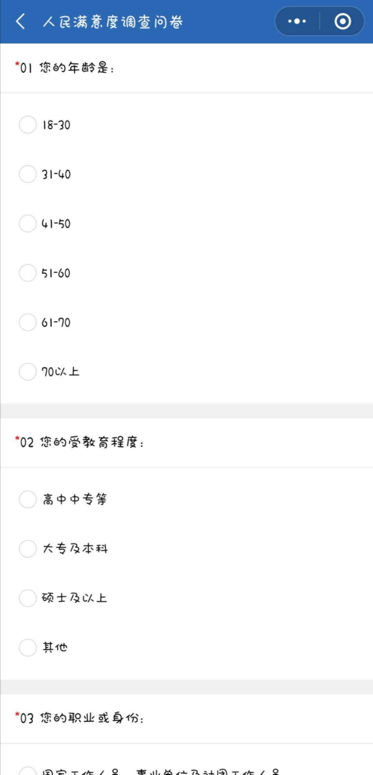Select the 18-30 age option
This screenshot has height=775, width=373.
point(28,125)
